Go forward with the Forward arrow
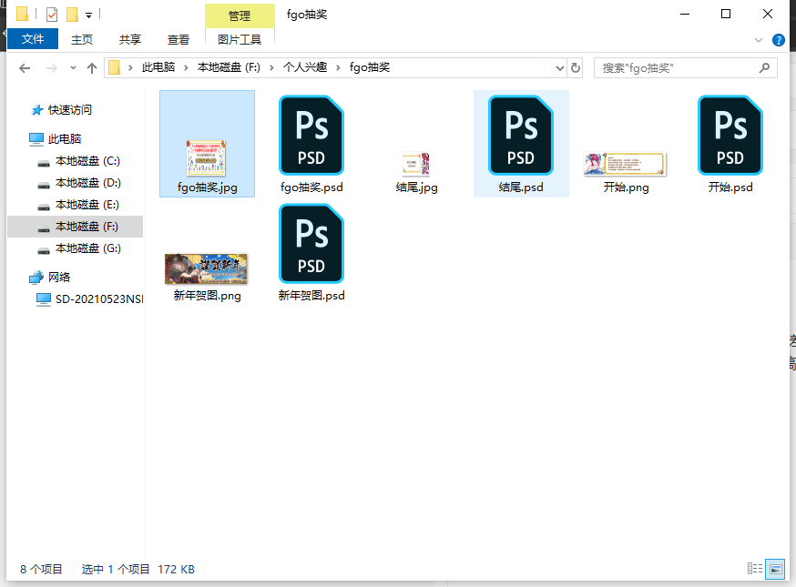The width and height of the screenshot is (796, 587). point(52,68)
